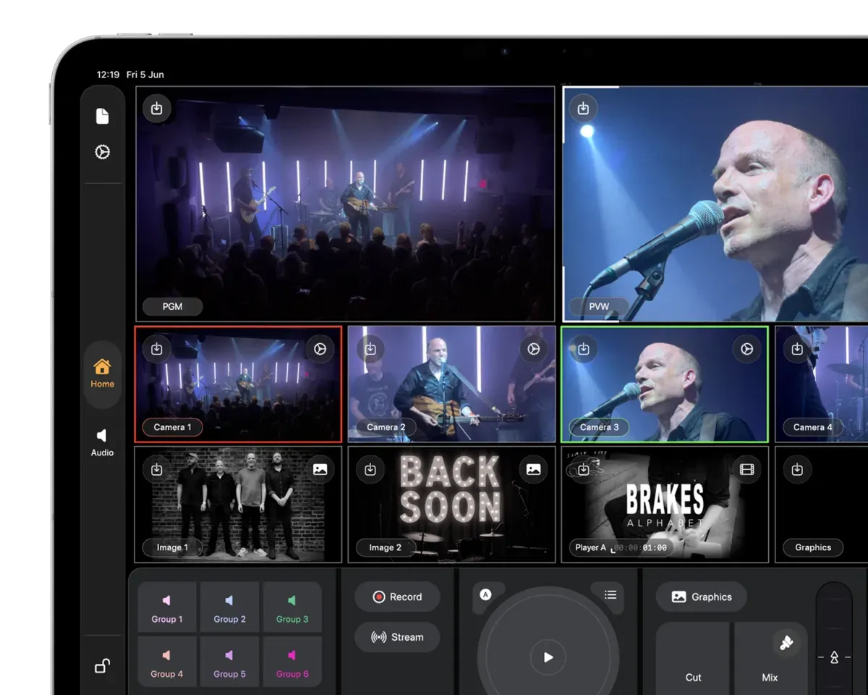The image size is (868, 695).
Task: Select the Image 2 'Back Soon' thumbnail
Action: click(x=451, y=504)
